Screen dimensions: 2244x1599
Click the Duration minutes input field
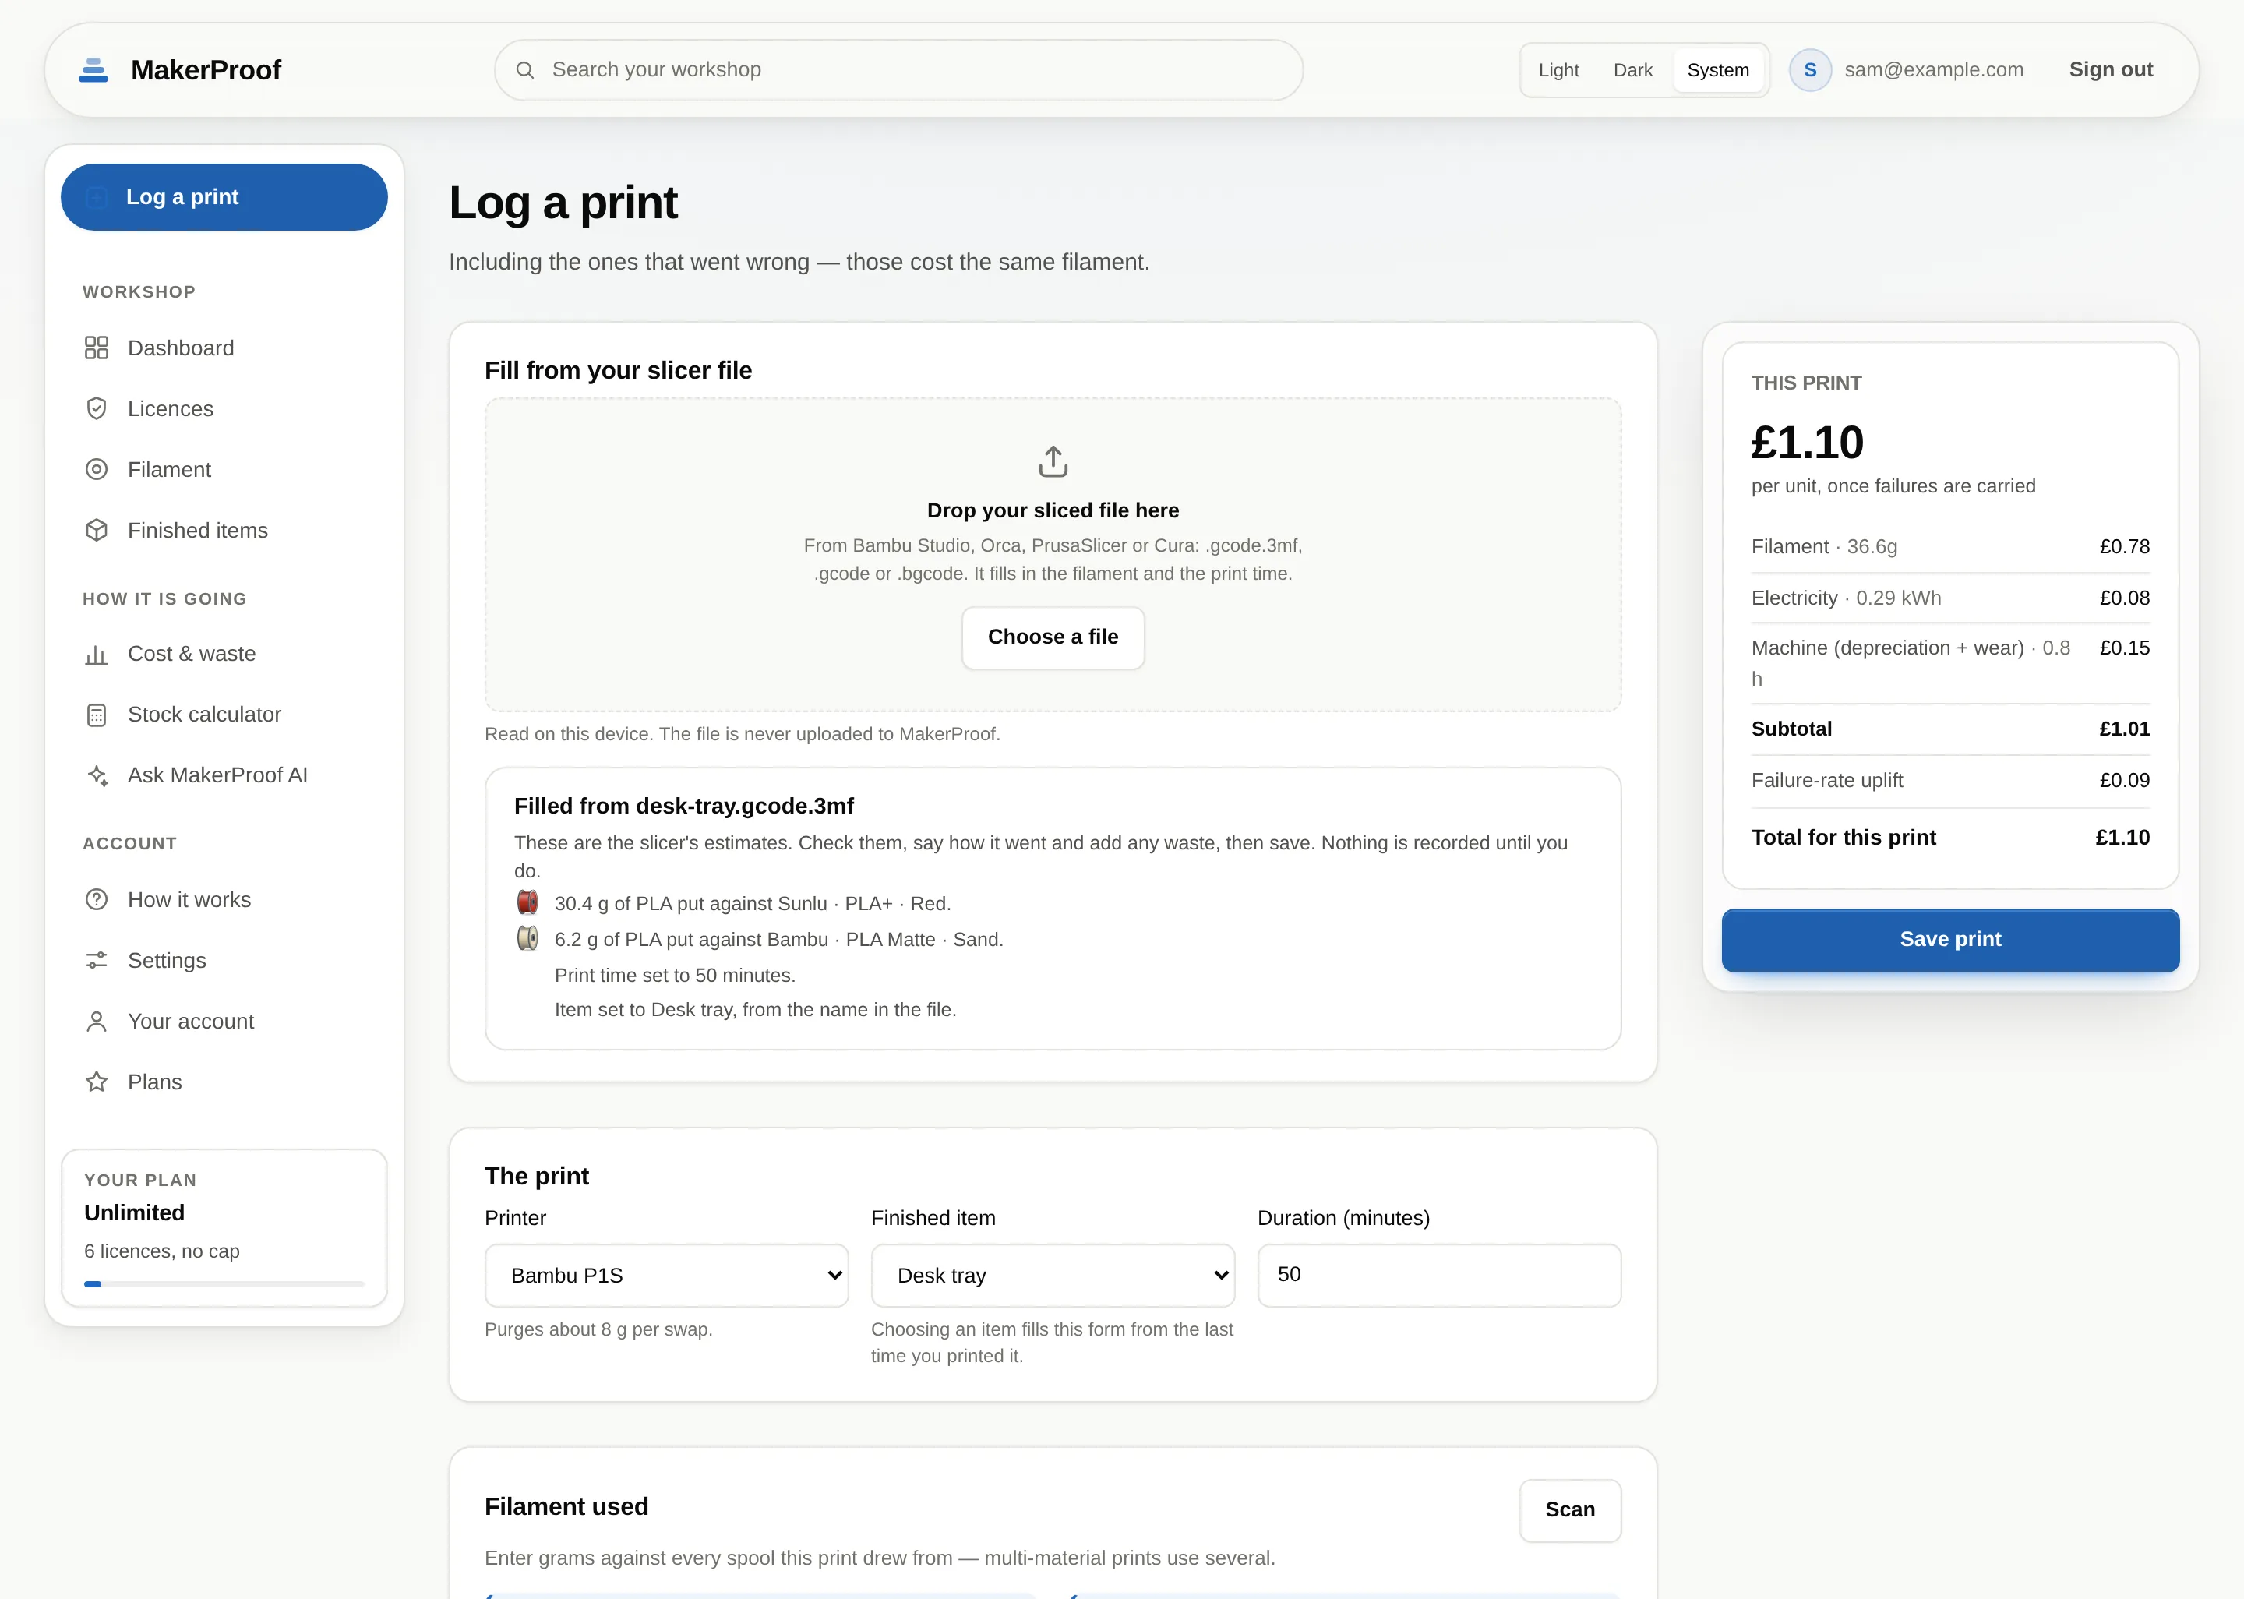[x=1439, y=1275]
